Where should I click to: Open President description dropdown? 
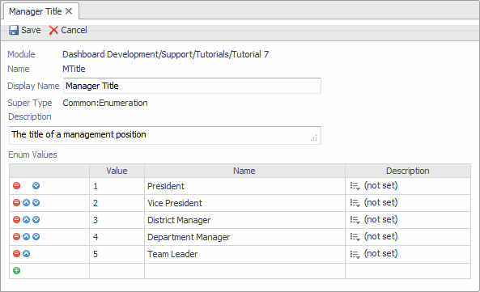[x=355, y=186]
